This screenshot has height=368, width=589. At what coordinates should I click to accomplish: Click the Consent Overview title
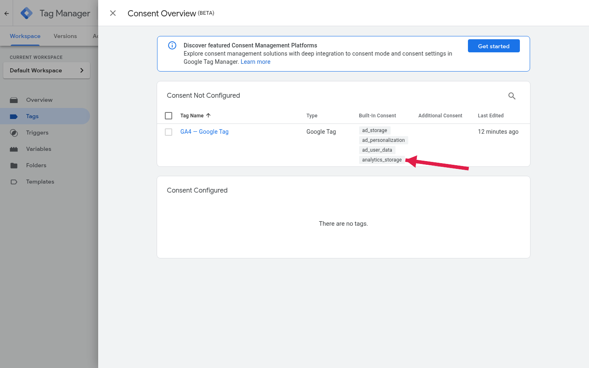pyautogui.click(x=162, y=13)
